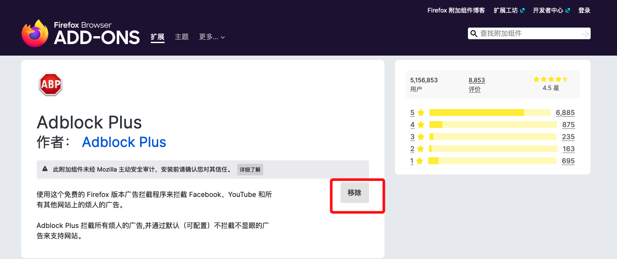This screenshot has width=617, height=259.
Task: Click the 4.5 star rating stars
Action: 550,79
